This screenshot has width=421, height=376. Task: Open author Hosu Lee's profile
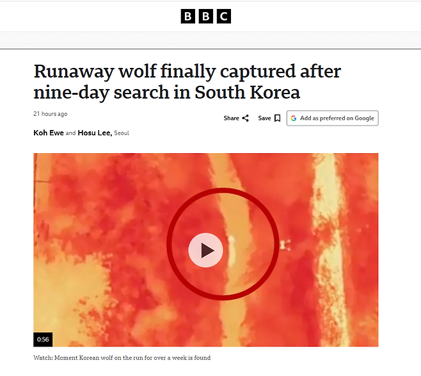tap(94, 133)
